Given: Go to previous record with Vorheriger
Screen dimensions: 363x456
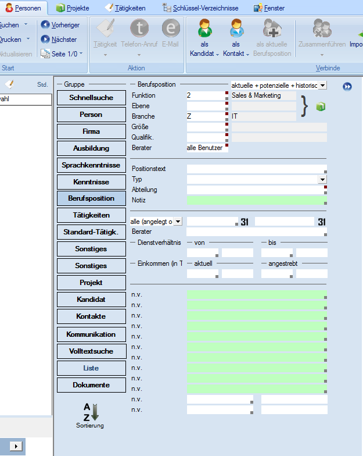Looking at the screenshot, I should point(60,25).
